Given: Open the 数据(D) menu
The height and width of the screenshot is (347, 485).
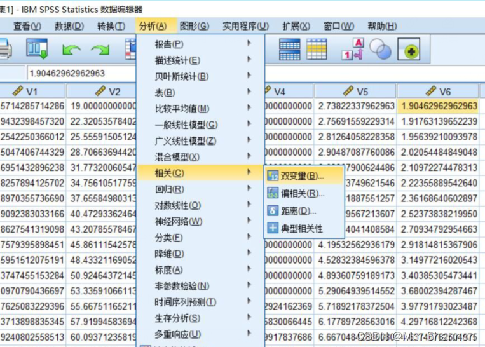Looking at the screenshot, I should point(69,26).
